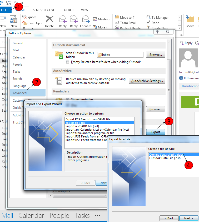199x222 pixels.
Task: Open the FOLDER ribbon tab
Action: 68,10
